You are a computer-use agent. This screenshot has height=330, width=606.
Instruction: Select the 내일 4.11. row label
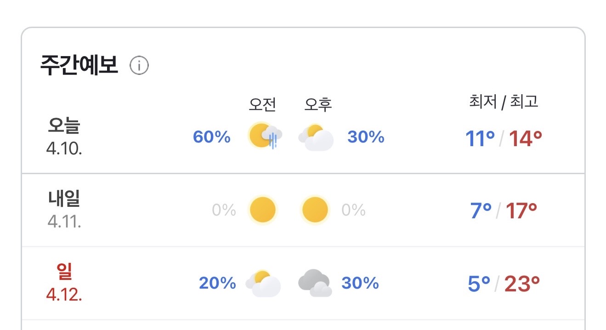[x=64, y=210]
